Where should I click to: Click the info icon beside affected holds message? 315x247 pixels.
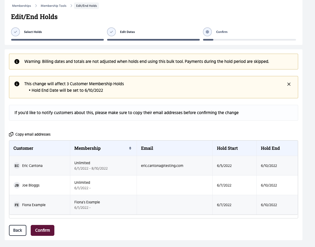coord(17,84)
